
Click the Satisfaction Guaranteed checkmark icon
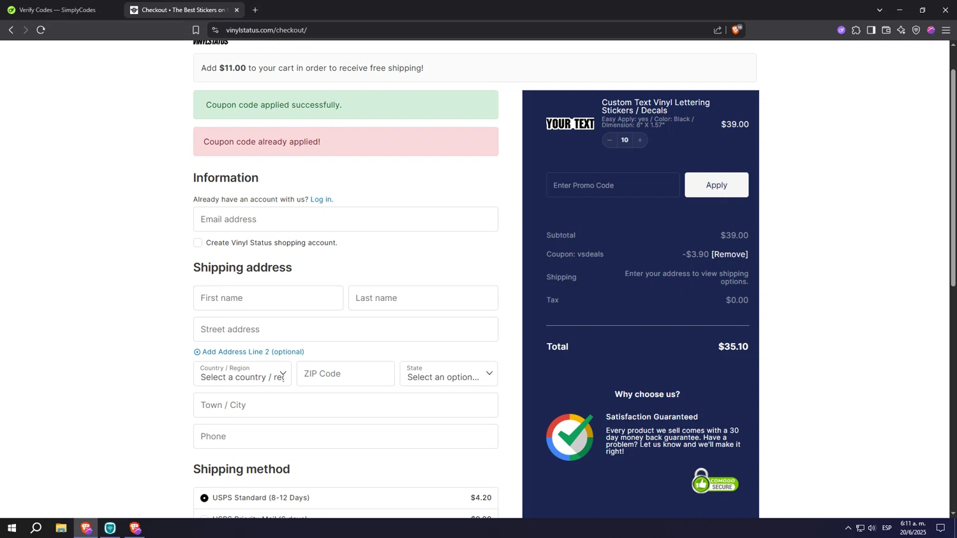[570, 437]
